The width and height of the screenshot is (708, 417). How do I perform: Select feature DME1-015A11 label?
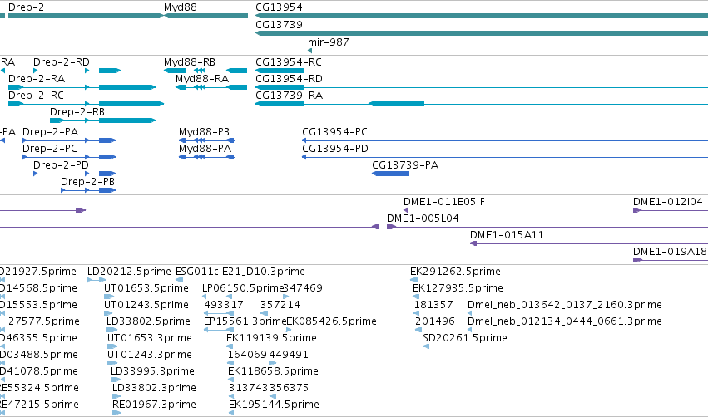[x=507, y=235]
